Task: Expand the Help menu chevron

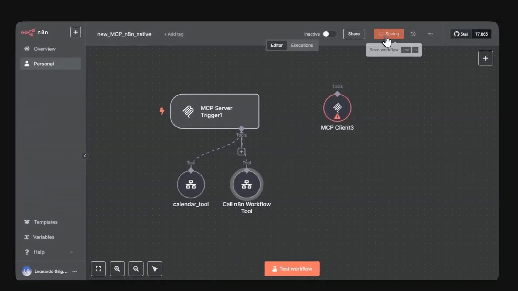Action: (x=72, y=252)
